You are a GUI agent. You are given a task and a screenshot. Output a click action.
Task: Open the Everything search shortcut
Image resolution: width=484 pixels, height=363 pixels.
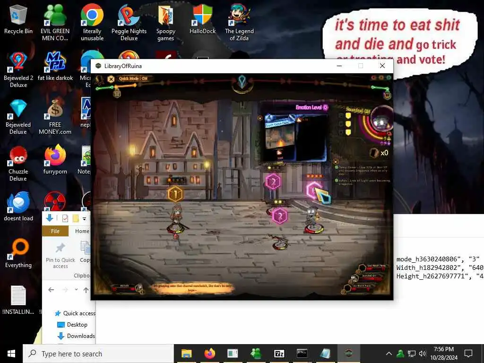coord(18,253)
